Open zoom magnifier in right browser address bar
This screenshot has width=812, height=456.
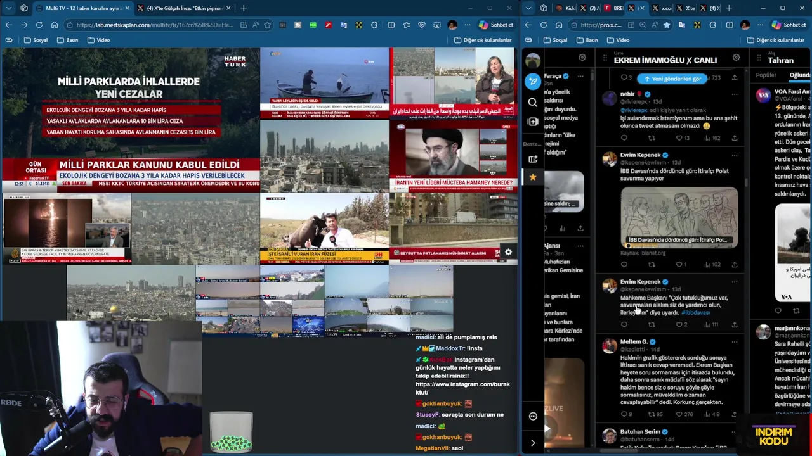[x=643, y=25]
